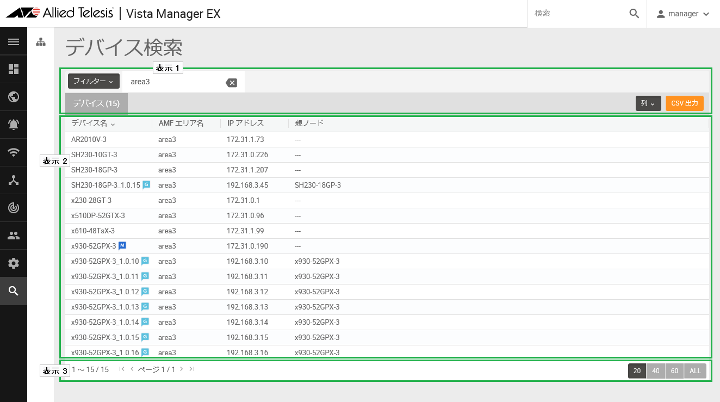
Task: Open the フィルター dropdown
Action: pos(94,81)
